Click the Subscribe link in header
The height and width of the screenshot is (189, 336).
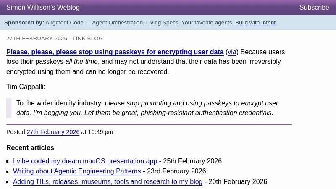(x=314, y=8)
